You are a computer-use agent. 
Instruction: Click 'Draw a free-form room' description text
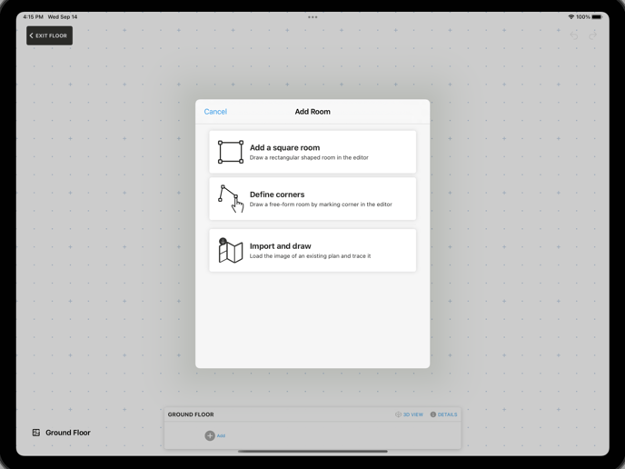point(321,205)
